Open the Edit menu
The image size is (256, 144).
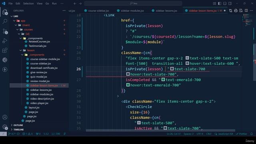coord(18,4)
